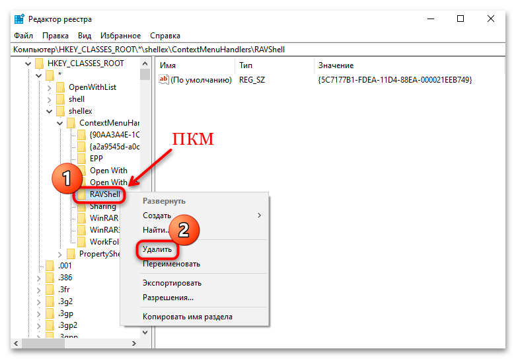Choose Переименовать in the context menu

171,264
